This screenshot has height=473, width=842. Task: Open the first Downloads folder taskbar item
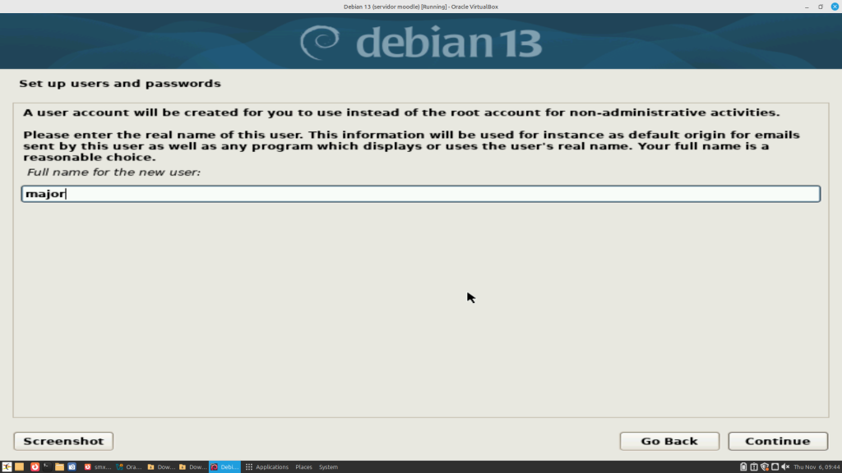tap(161, 466)
